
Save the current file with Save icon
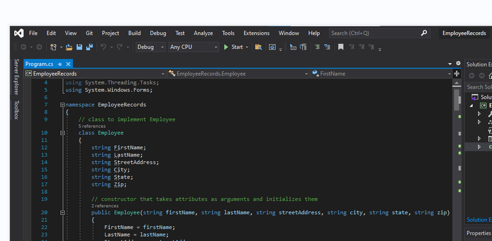(79, 47)
